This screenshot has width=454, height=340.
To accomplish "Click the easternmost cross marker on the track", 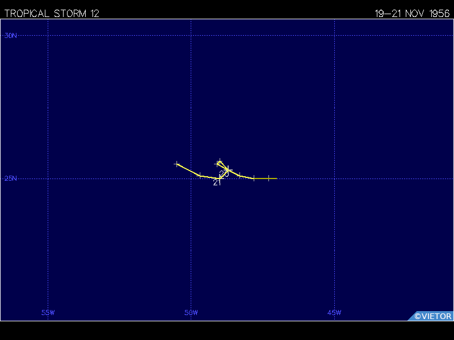I will (268, 178).
